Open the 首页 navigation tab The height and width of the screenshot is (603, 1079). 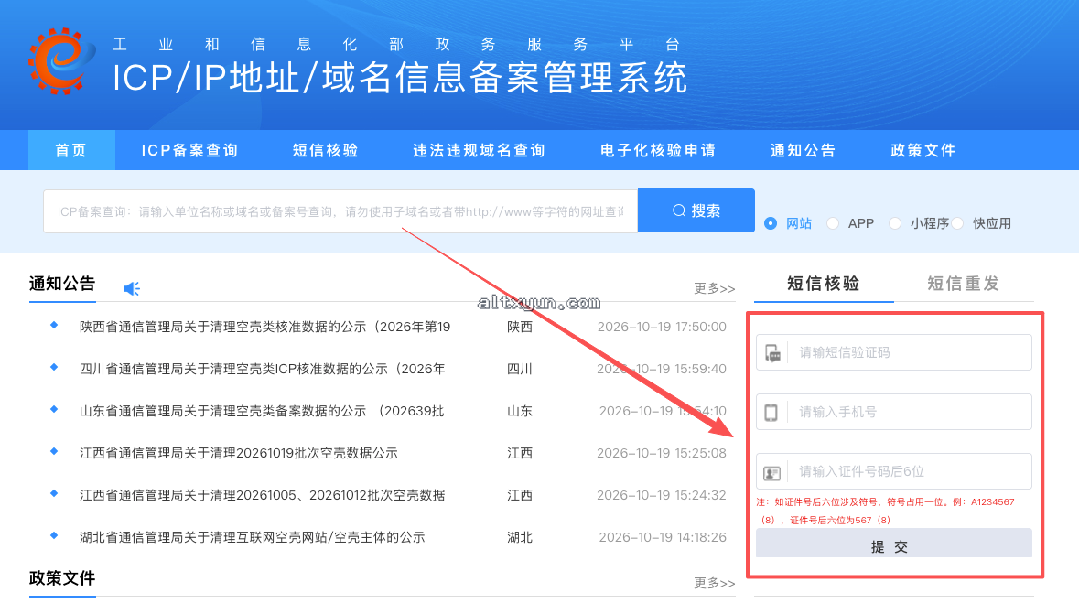(70, 150)
